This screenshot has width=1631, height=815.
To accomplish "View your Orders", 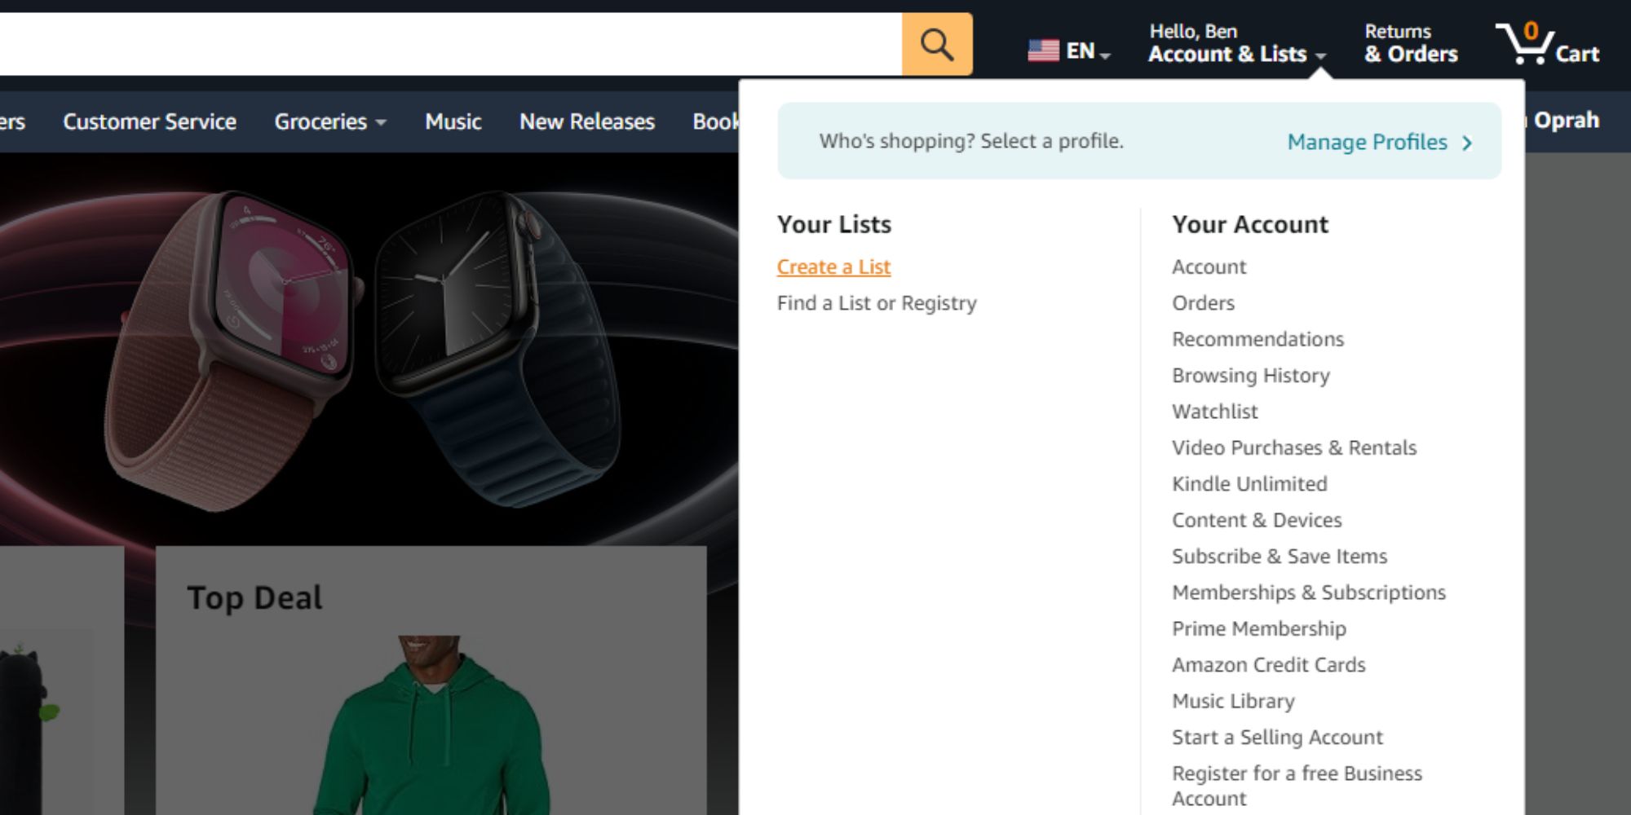I will [x=1203, y=302].
